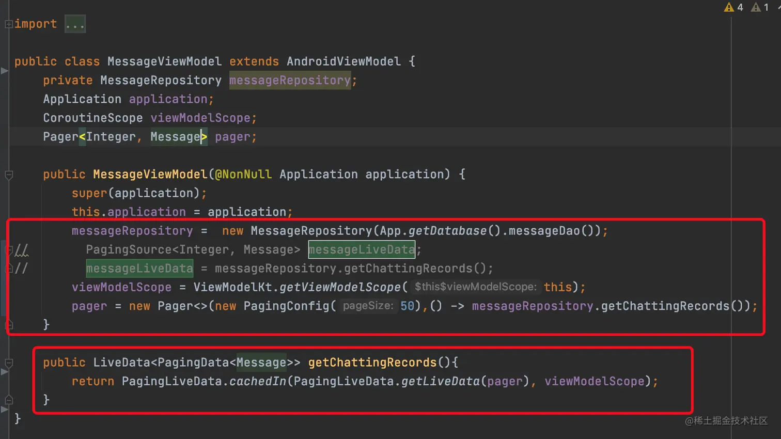Viewport: 781px width, 439px height.
Task: Click the 'super' call keyword
Action: point(89,193)
